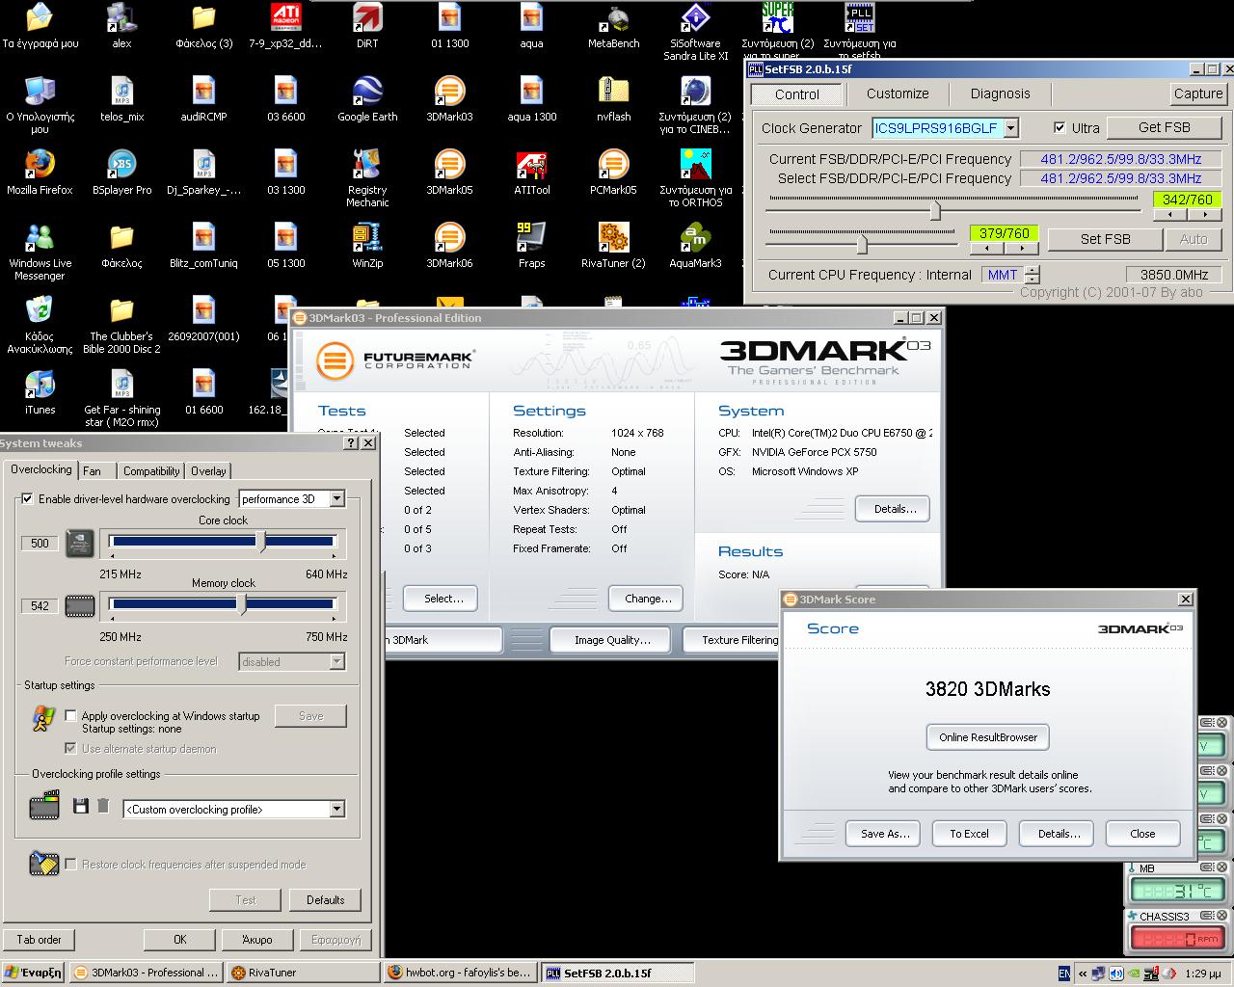This screenshot has height=987, width=1234.
Task: Check Apply overclocking at Windows startup
Action: pos(70,715)
